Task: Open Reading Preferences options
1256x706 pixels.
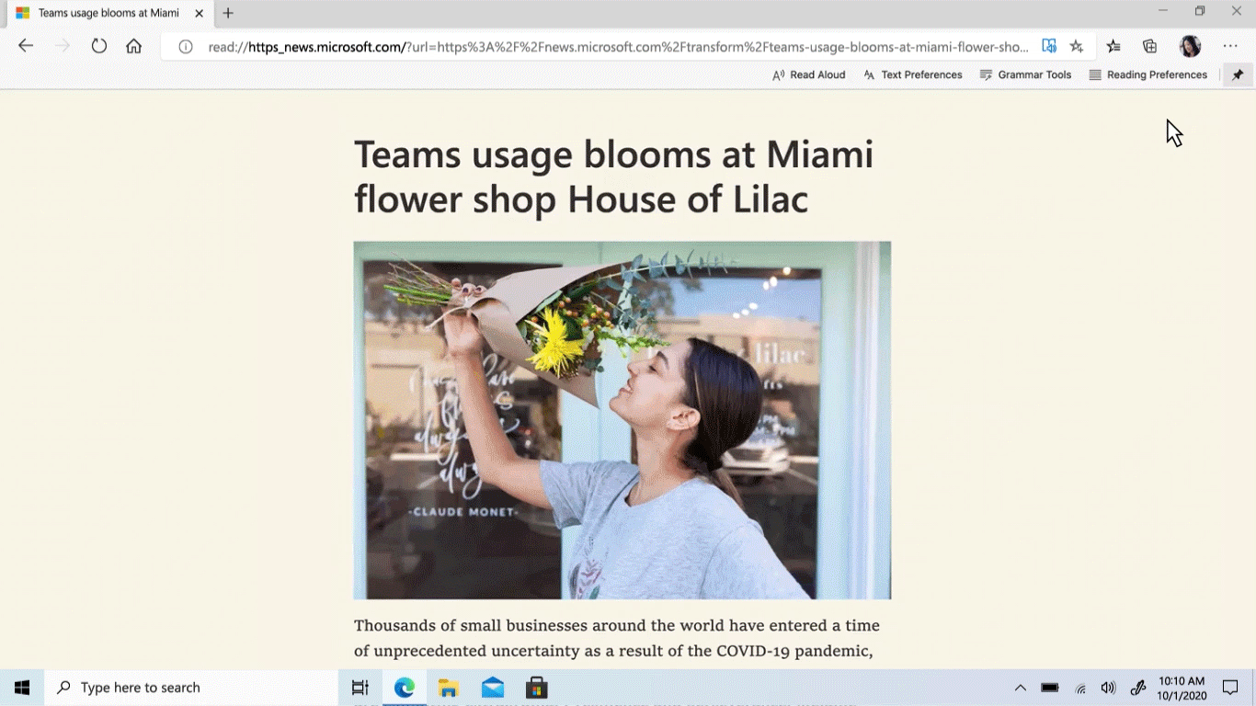Action: 1148,74
